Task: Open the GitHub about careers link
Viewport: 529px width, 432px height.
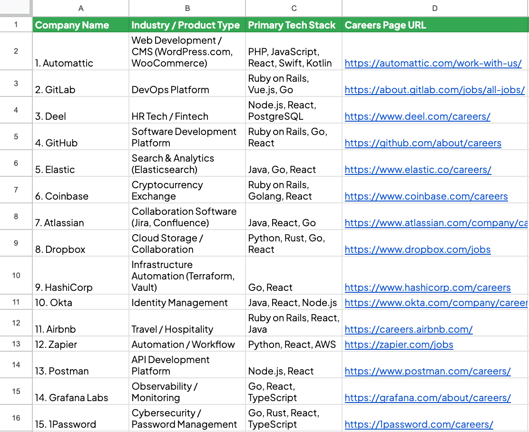Action: pos(422,143)
